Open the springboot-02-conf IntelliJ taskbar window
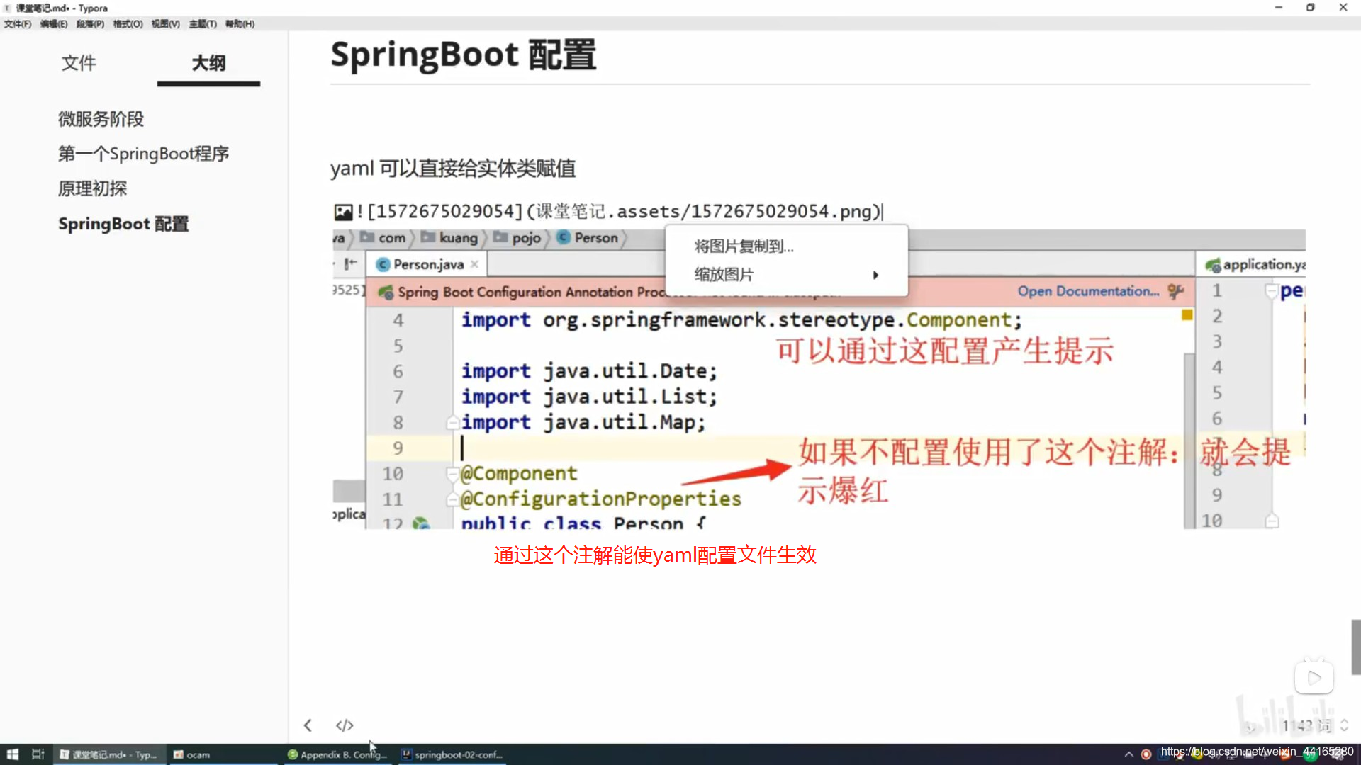Screen dimensions: 1361x765 pos(452,754)
